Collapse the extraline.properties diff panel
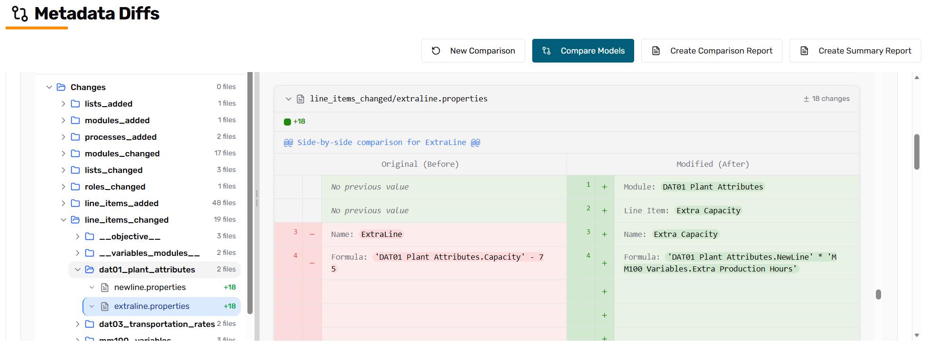The width and height of the screenshot is (928, 344). point(288,99)
